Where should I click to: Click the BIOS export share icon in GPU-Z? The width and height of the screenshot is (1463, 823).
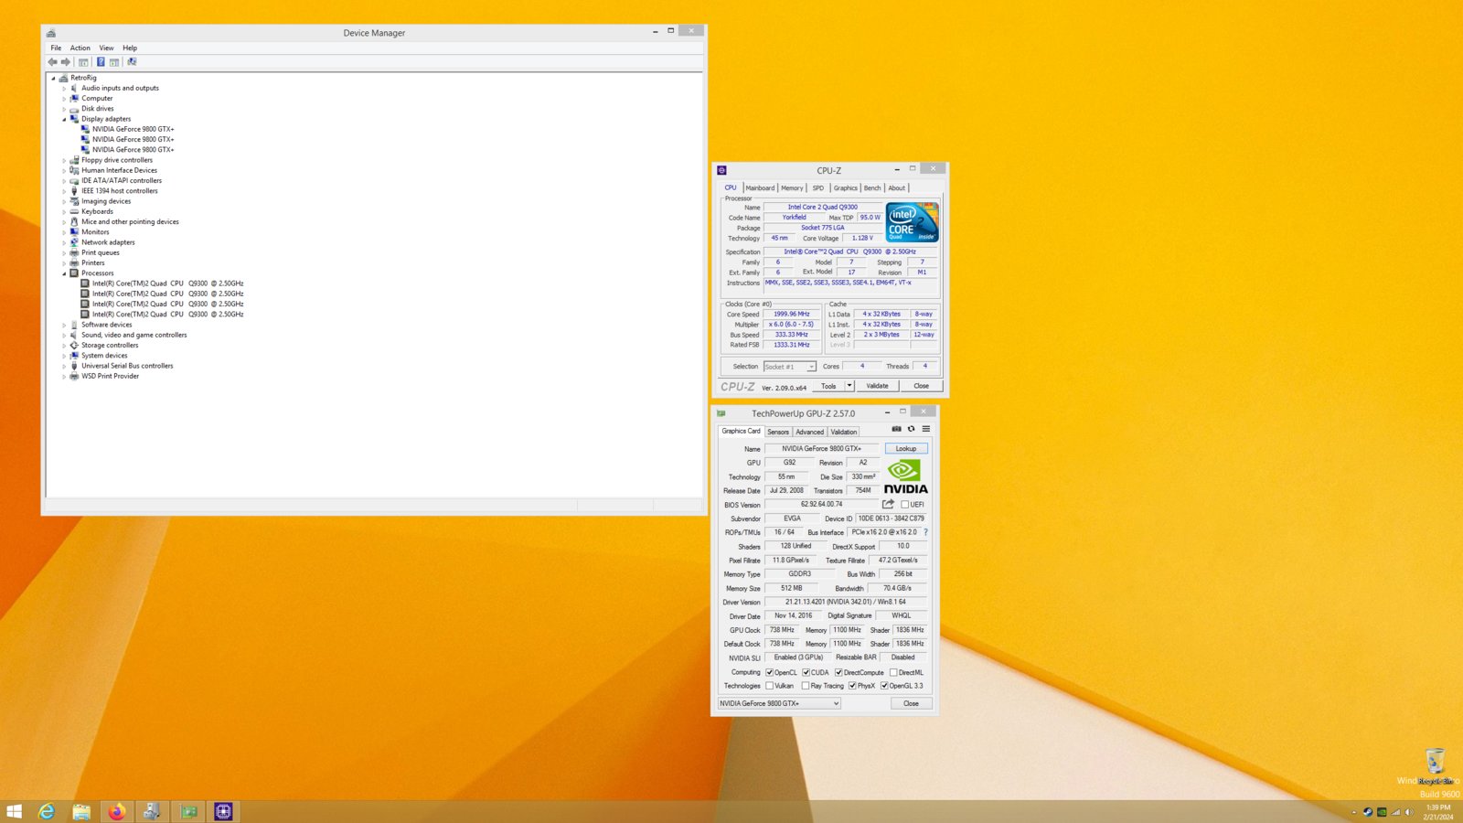tap(888, 504)
